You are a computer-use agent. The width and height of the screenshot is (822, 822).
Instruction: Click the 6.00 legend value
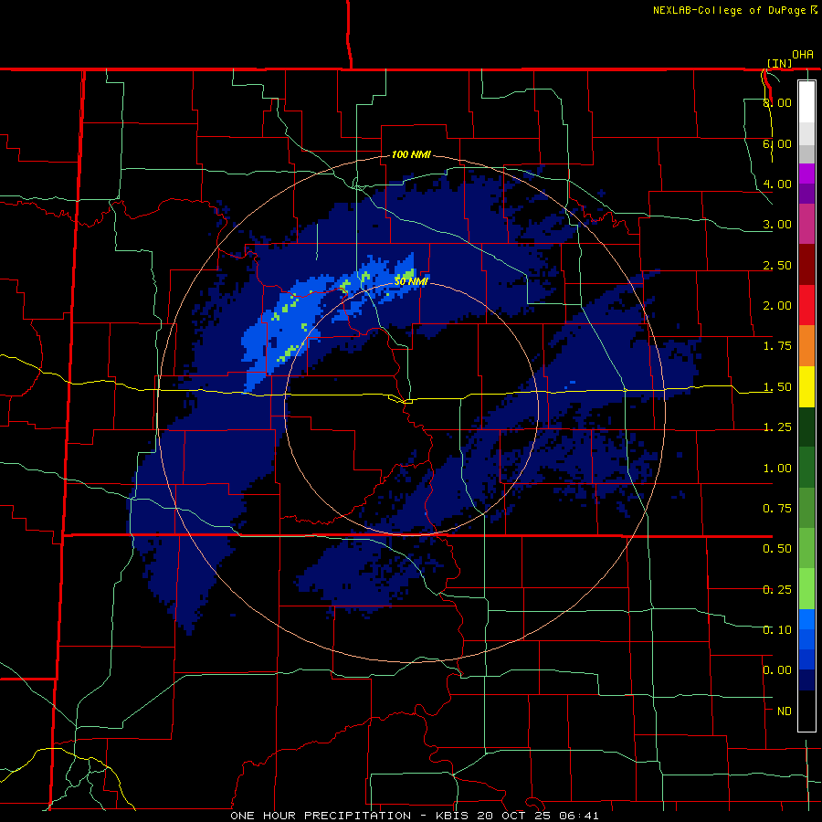pyautogui.click(x=777, y=143)
